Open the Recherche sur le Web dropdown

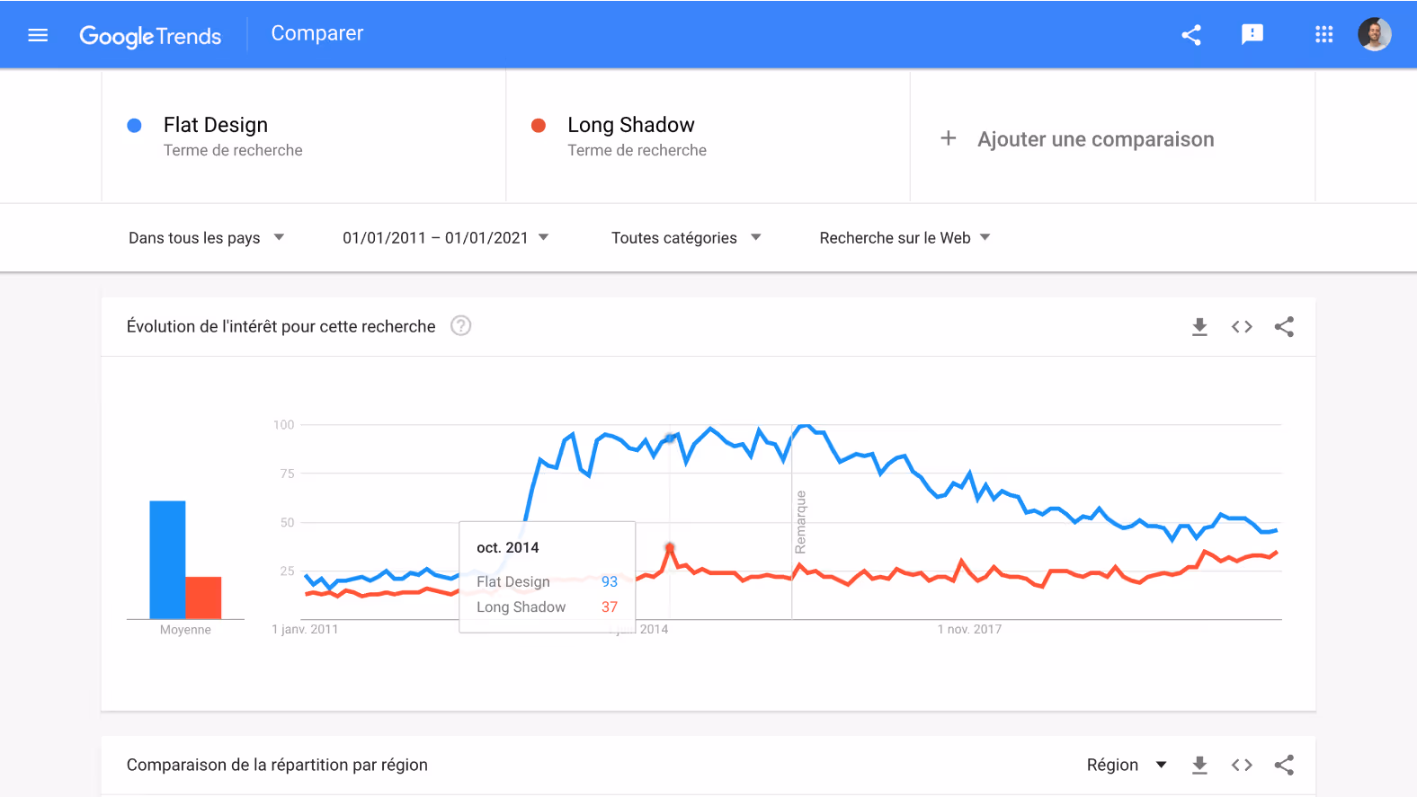[x=903, y=237]
